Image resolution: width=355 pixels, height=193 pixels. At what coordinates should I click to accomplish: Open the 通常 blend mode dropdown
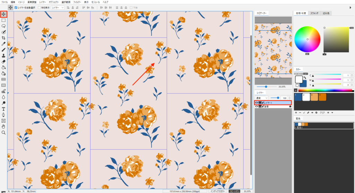tap(262, 98)
